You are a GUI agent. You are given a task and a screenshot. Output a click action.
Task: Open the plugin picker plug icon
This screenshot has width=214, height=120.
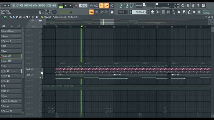tap(184, 12)
